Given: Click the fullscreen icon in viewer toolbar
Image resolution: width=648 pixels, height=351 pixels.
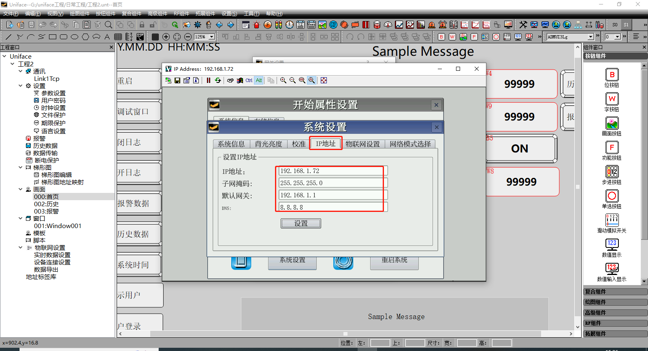Looking at the screenshot, I should coord(324,80).
